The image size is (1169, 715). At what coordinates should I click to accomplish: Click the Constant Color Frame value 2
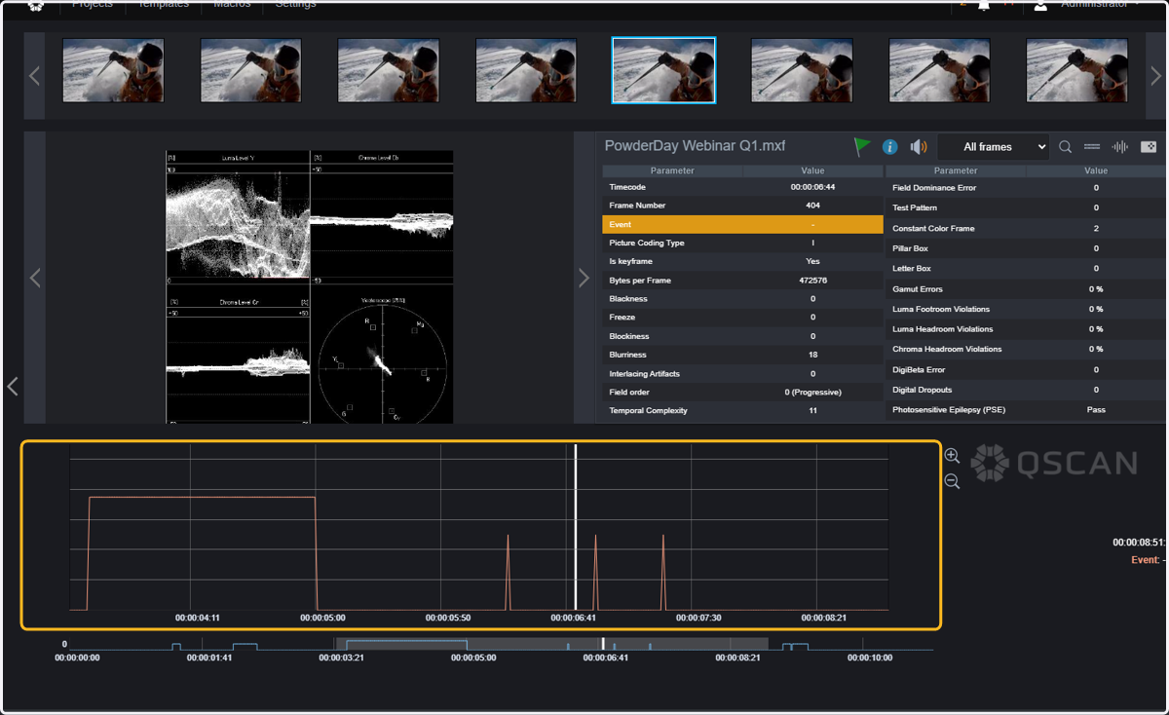[1096, 228]
